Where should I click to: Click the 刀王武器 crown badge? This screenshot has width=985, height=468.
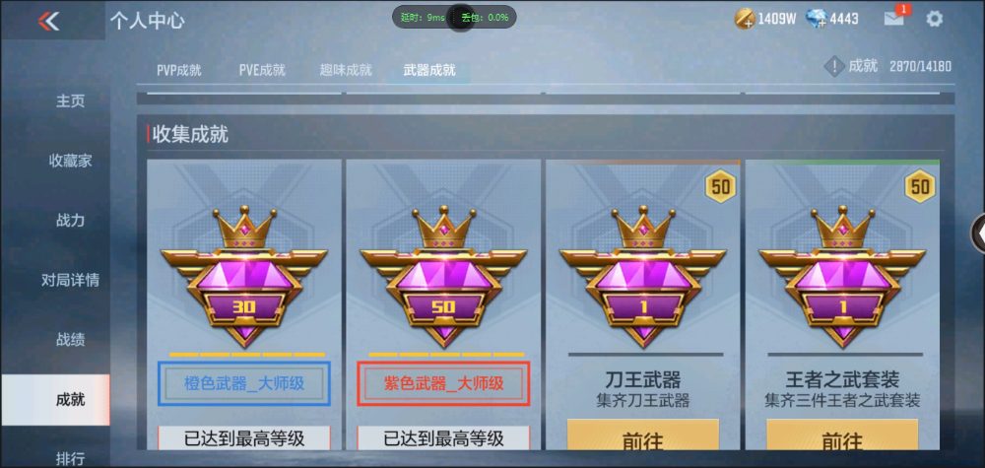[x=642, y=278]
